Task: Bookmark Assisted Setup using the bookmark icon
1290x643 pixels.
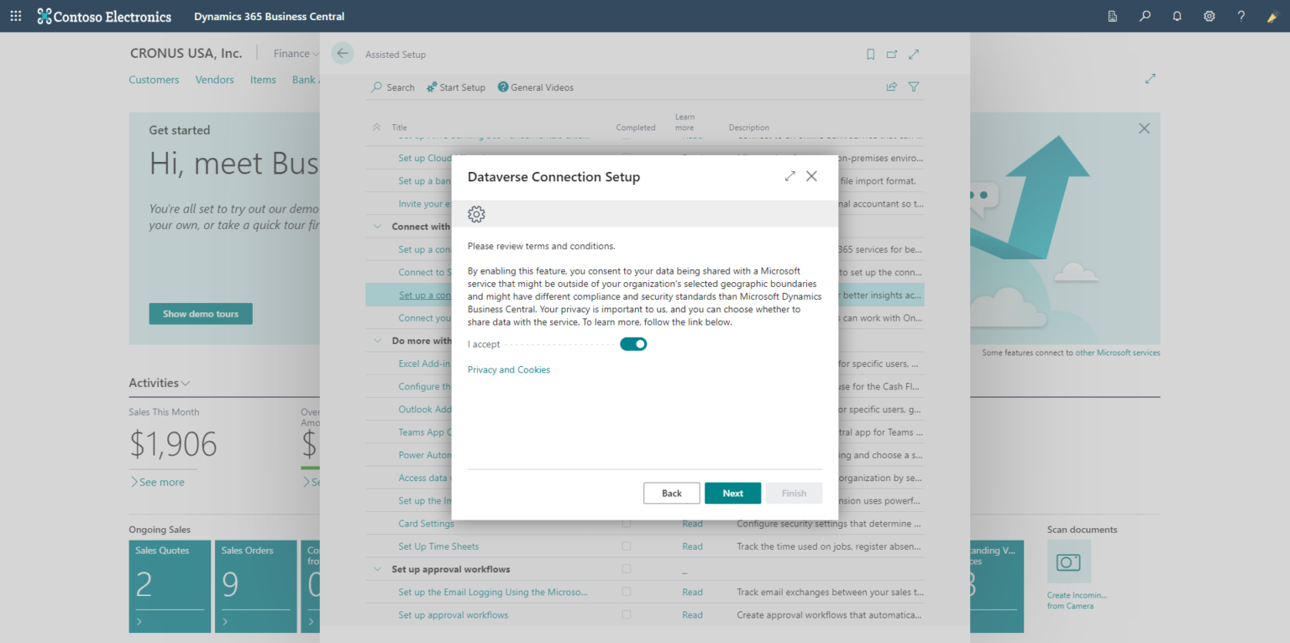Action: (x=870, y=54)
